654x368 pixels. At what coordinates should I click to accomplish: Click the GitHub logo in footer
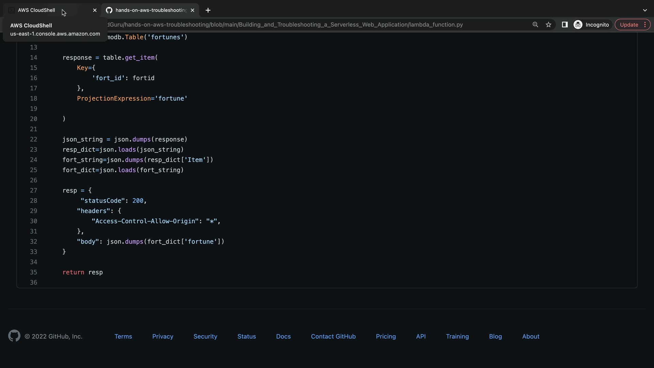click(x=14, y=336)
